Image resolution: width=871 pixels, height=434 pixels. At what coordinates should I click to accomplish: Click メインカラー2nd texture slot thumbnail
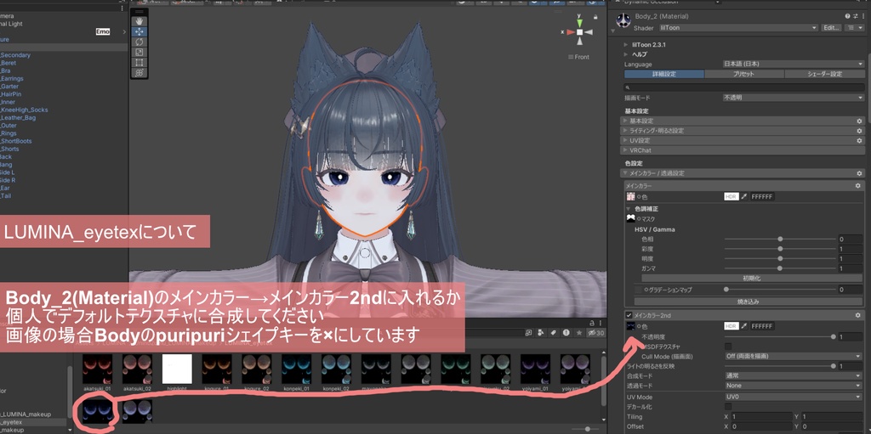coord(630,326)
